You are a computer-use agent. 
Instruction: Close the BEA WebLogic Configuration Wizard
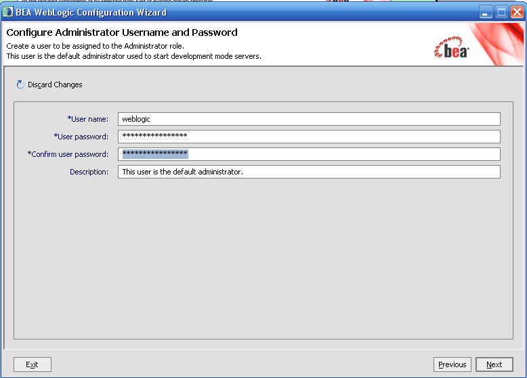[517, 12]
